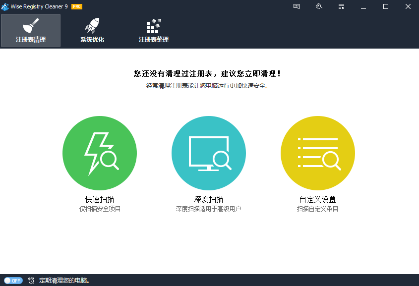This screenshot has height=286, width=419.
Task: Click the 深度扫描适用于高级用户 description
Action: tap(209, 209)
